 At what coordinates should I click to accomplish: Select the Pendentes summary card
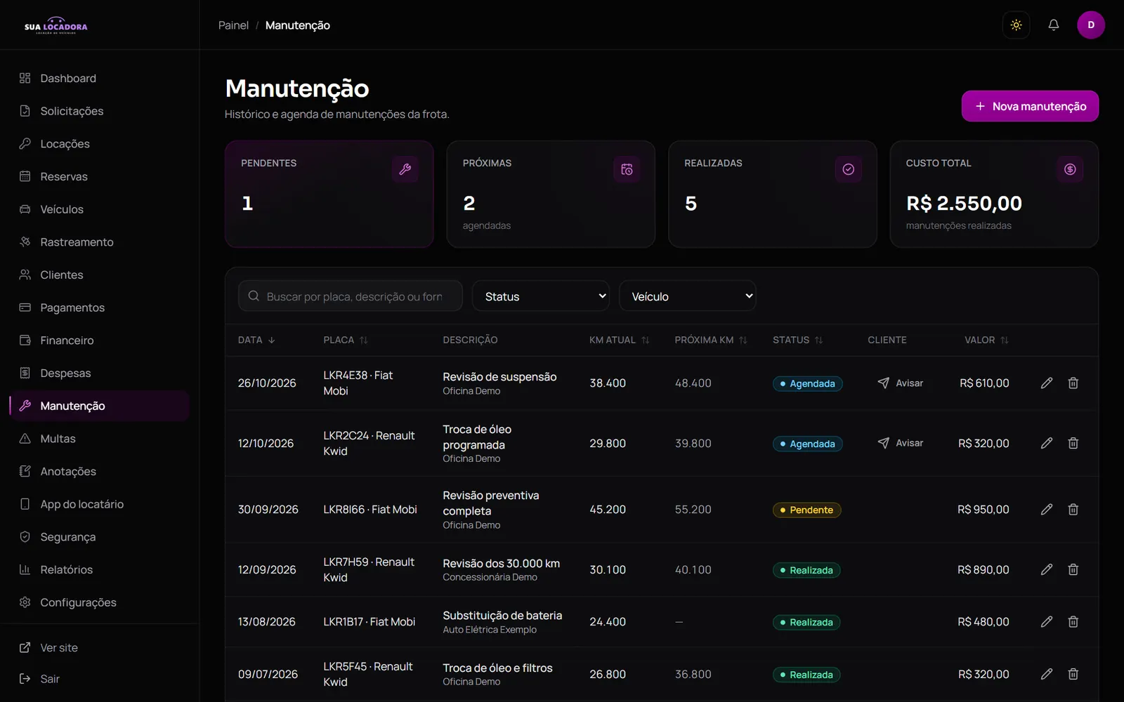click(x=329, y=194)
